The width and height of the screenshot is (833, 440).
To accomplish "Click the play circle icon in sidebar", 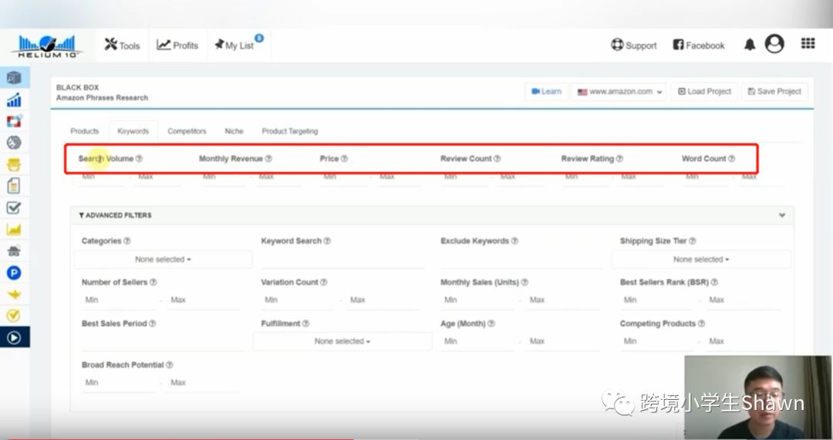I will point(15,337).
